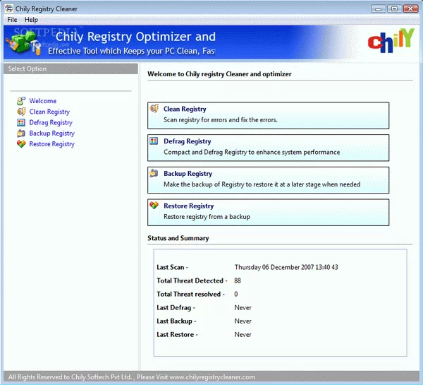Click the Welcome icon in sidebar
The height and width of the screenshot is (385, 423).
click(x=21, y=101)
